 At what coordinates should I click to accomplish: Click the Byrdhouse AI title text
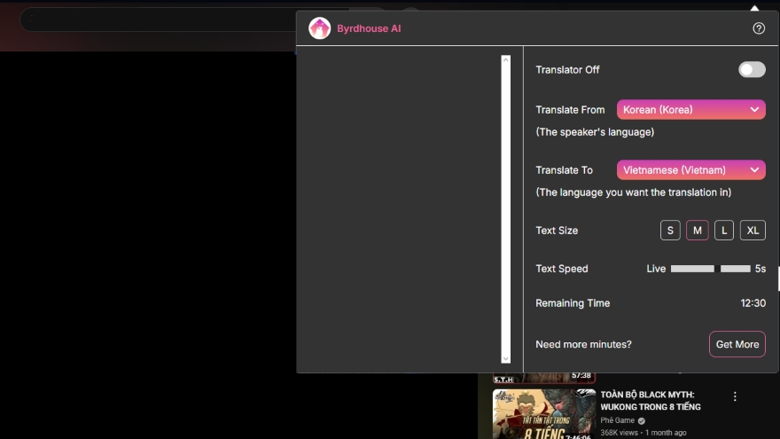point(369,28)
